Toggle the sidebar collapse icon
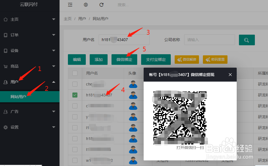Screen dimensions: 268x166 pos(70,5)
